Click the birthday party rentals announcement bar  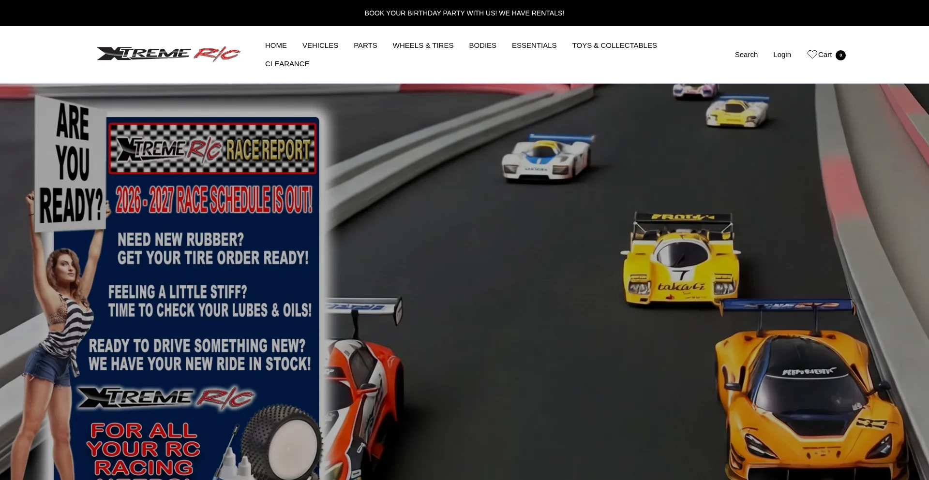coord(464,13)
